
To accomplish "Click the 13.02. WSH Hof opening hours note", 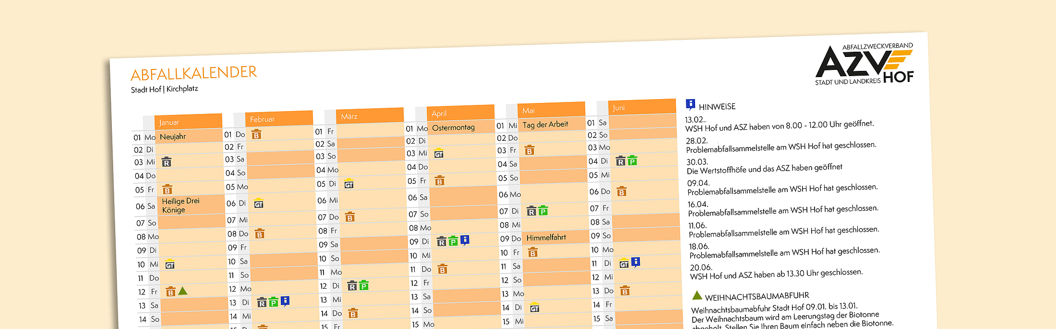I will (780, 124).
